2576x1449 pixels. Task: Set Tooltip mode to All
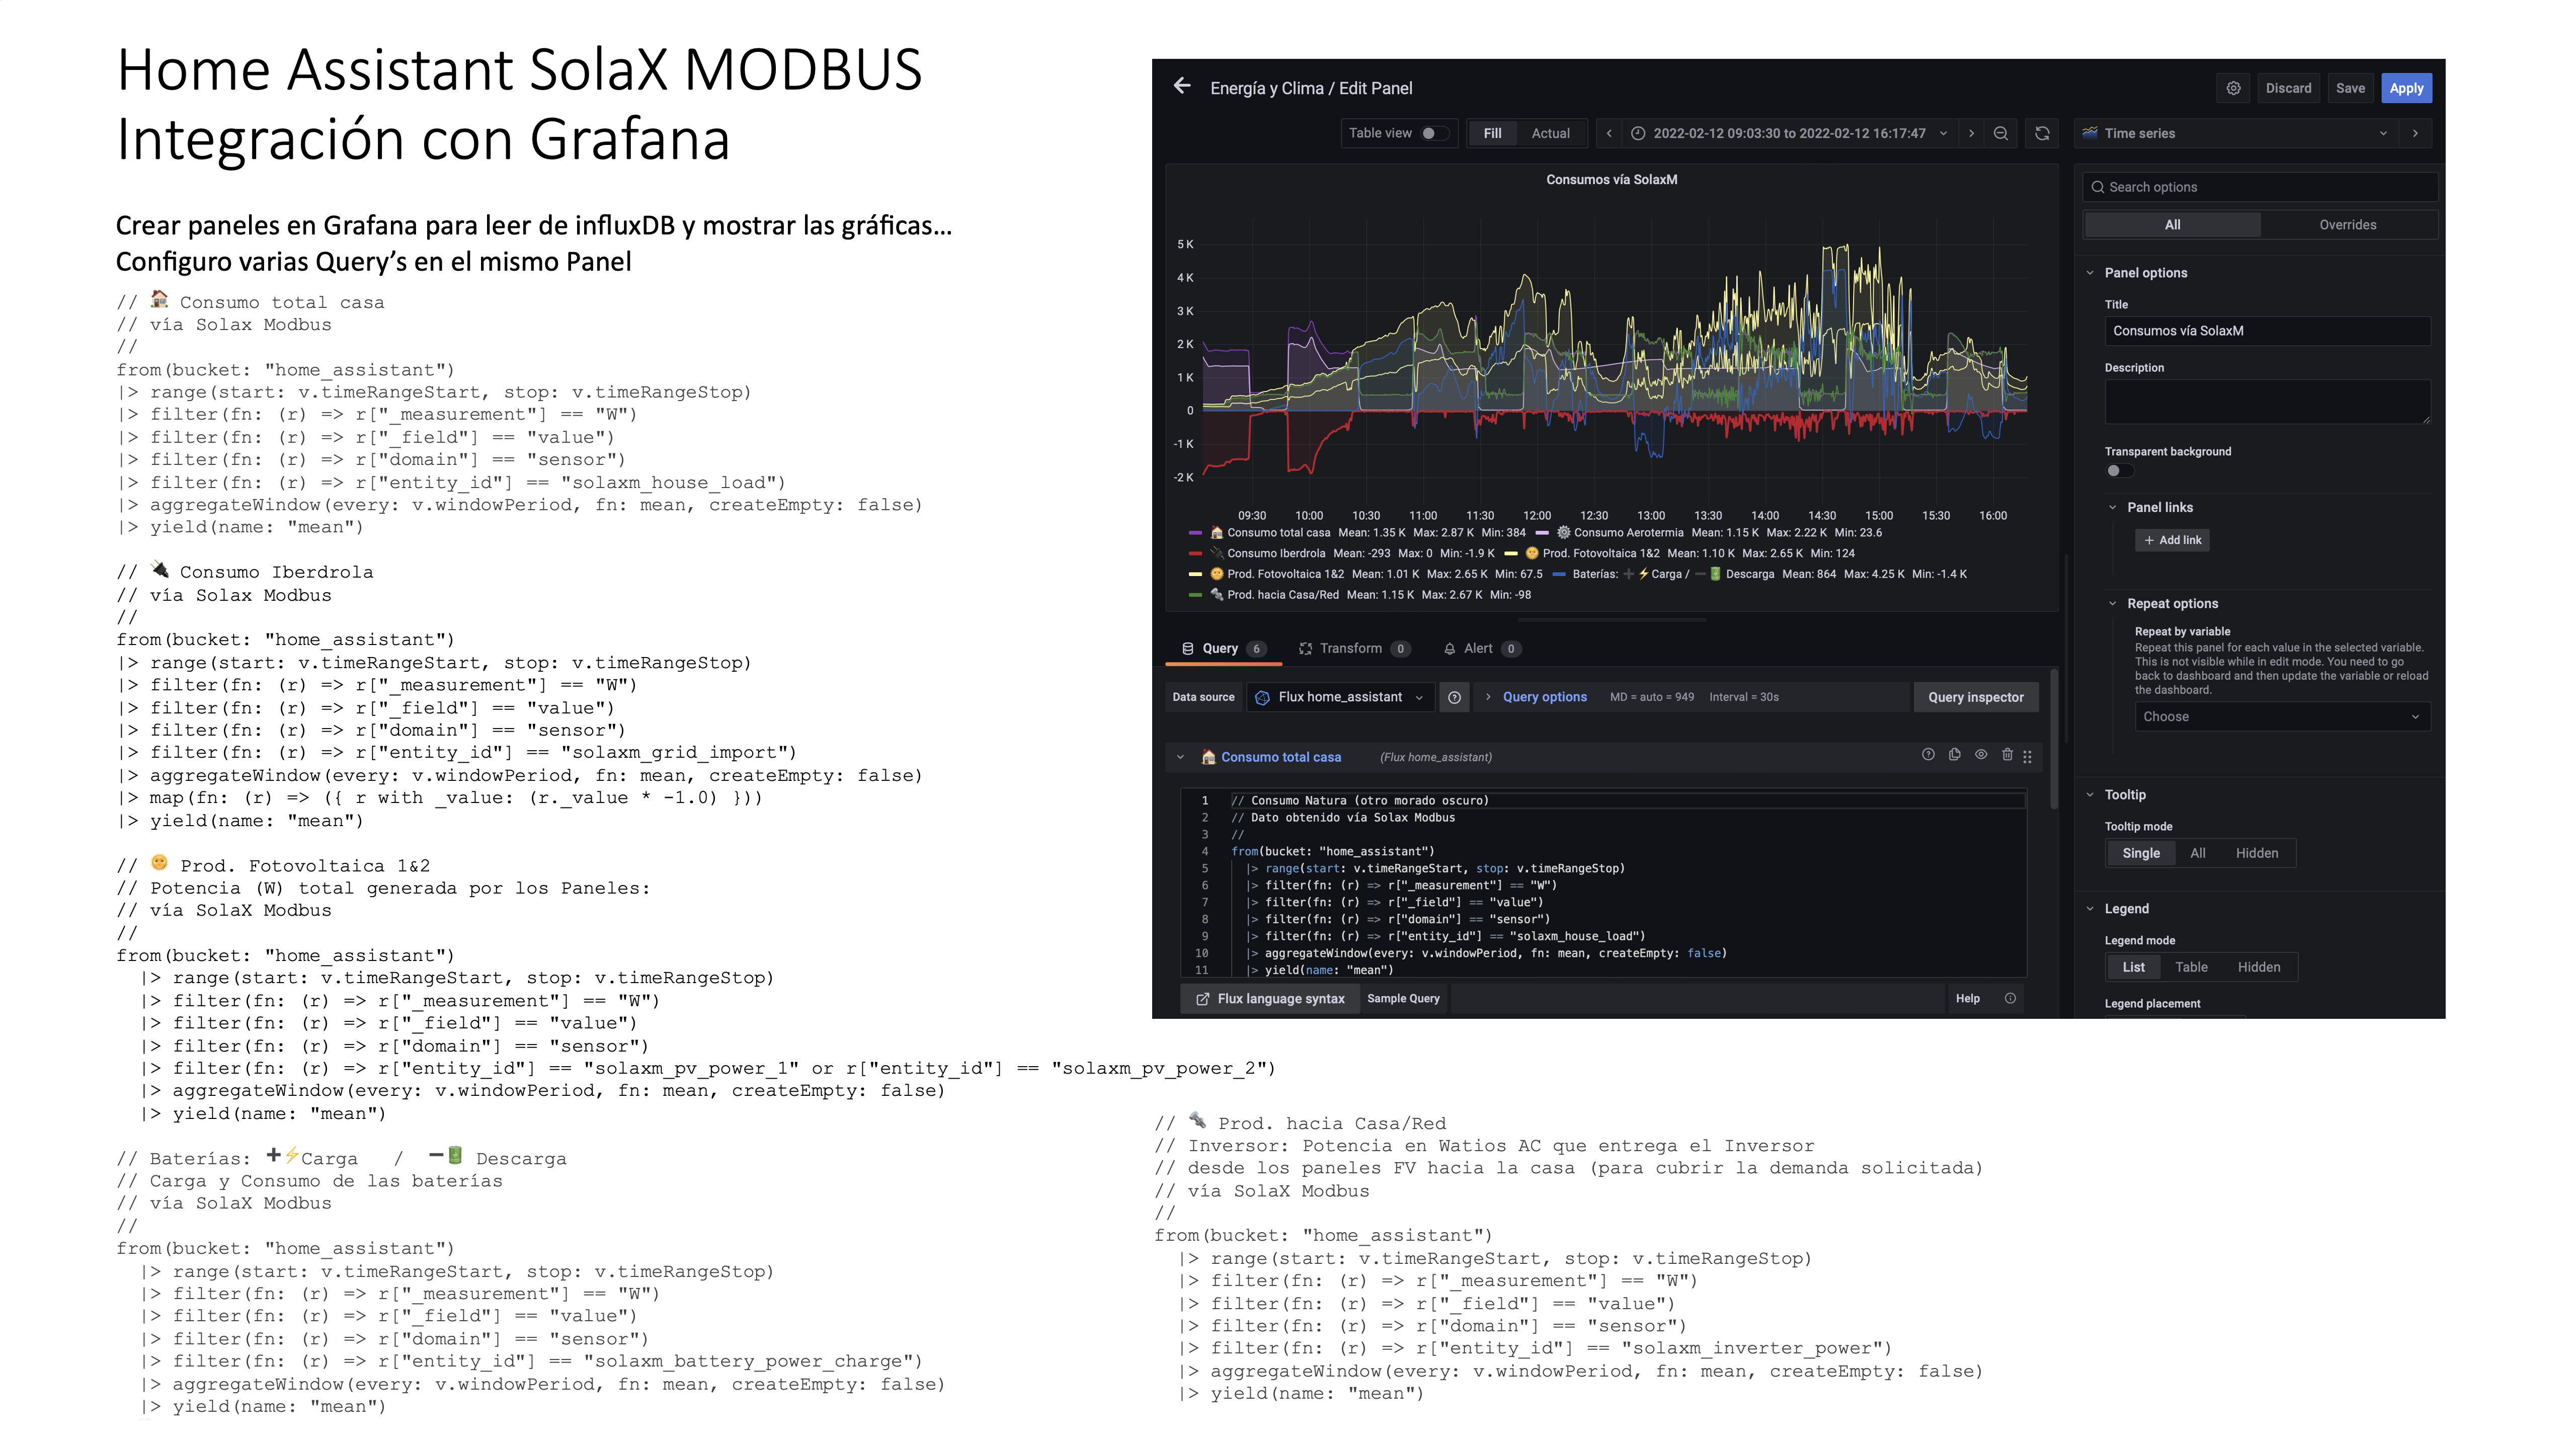click(x=2197, y=853)
